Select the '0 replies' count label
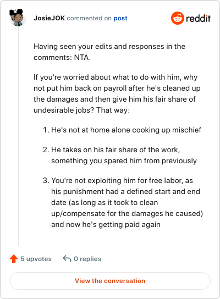 [87, 259]
